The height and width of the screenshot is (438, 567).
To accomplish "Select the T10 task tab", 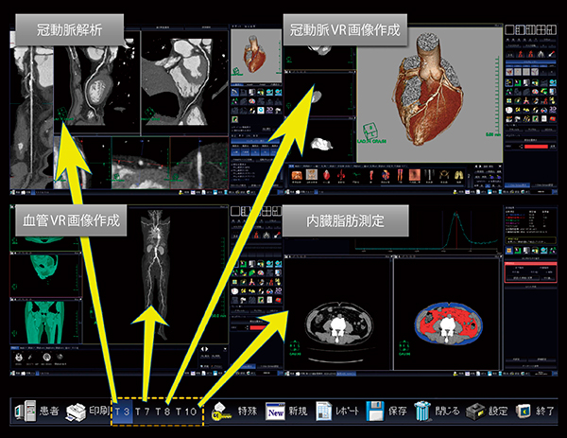I will pos(187,412).
